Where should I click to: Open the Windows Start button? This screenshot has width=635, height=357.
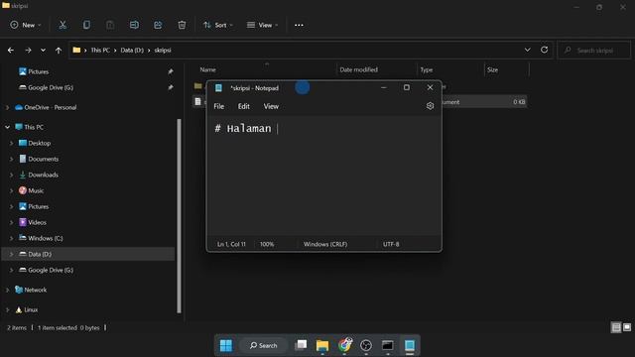tap(226, 345)
